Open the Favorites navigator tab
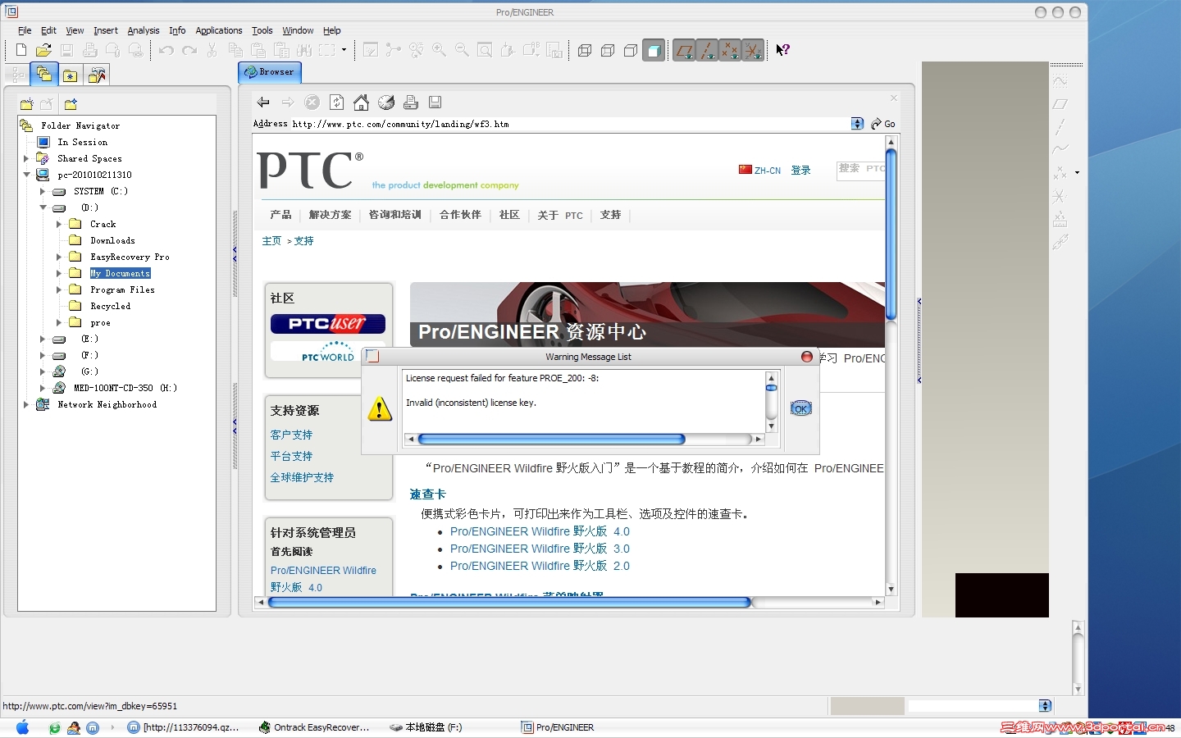The width and height of the screenshot is (1181, 738). click(x=71, y=75)
